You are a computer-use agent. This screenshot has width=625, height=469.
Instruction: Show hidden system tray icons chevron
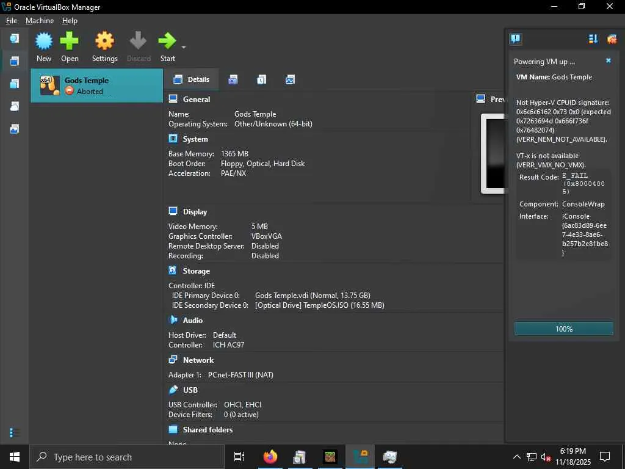[x=516, y=457]
